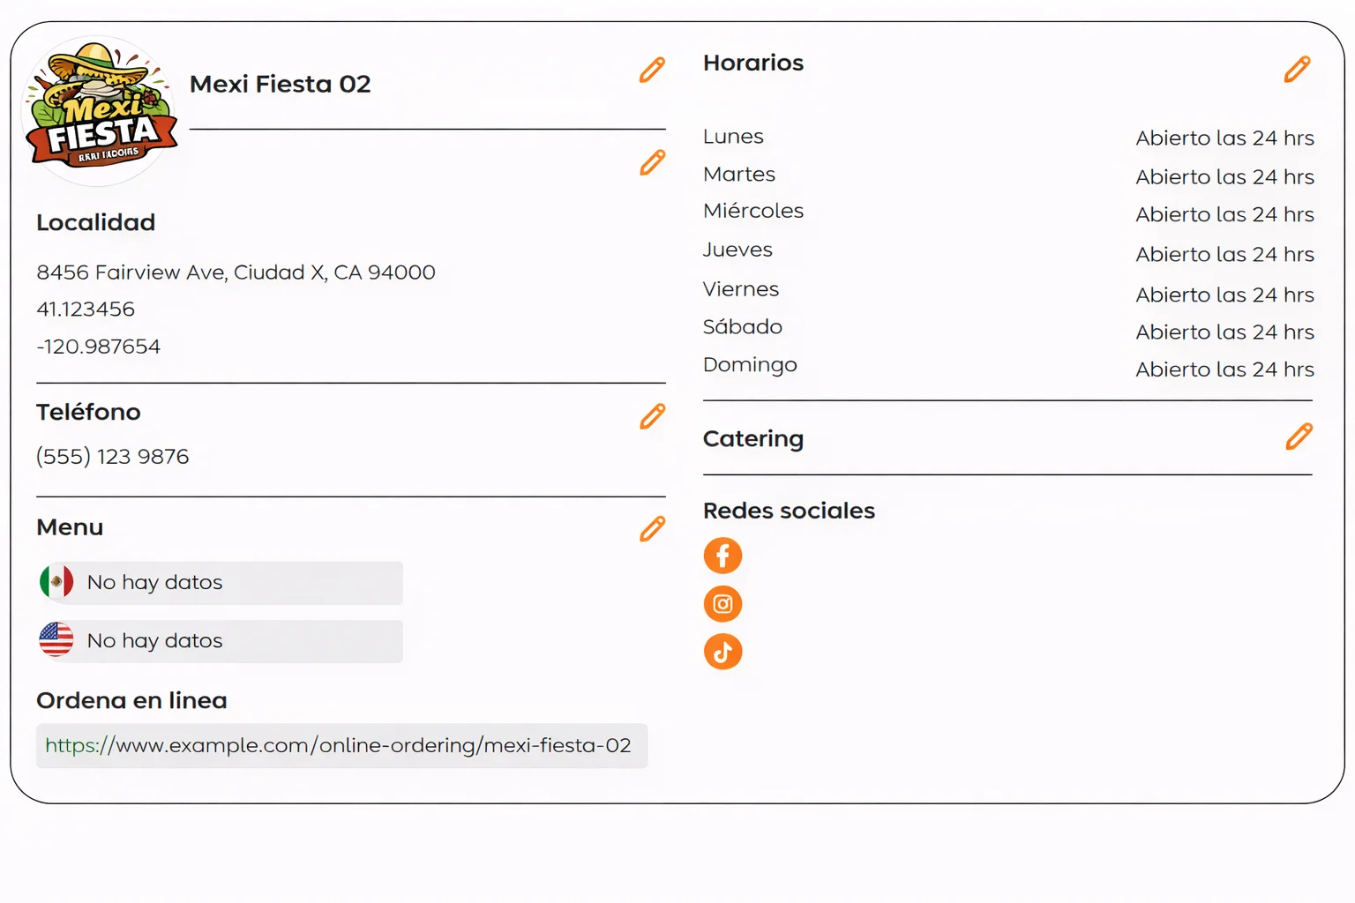The image size is (1355, 903).
Task: Click the Mexi Fiesta logo image
Action: pyautogui.click(x=100, y=111)
